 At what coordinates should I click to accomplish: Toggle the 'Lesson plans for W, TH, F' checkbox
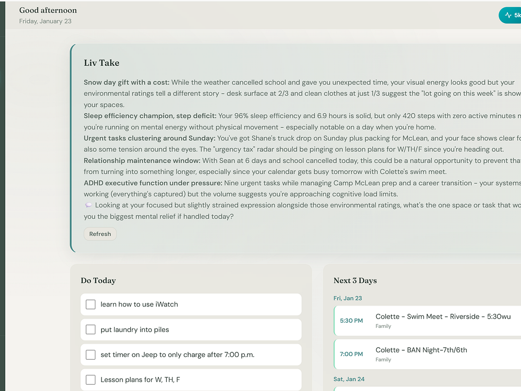(x=91, y=380)
